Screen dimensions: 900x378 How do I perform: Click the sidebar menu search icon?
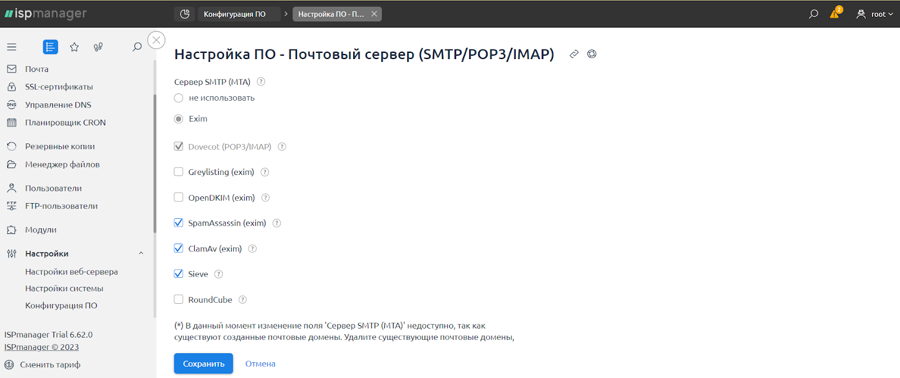point(137,47)
